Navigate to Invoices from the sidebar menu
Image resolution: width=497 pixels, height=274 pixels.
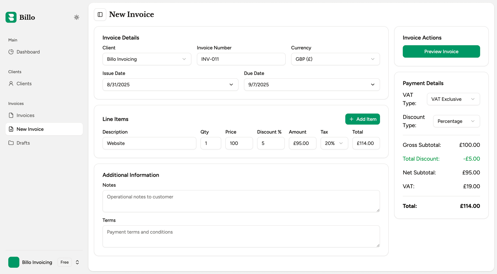point(25,115)
